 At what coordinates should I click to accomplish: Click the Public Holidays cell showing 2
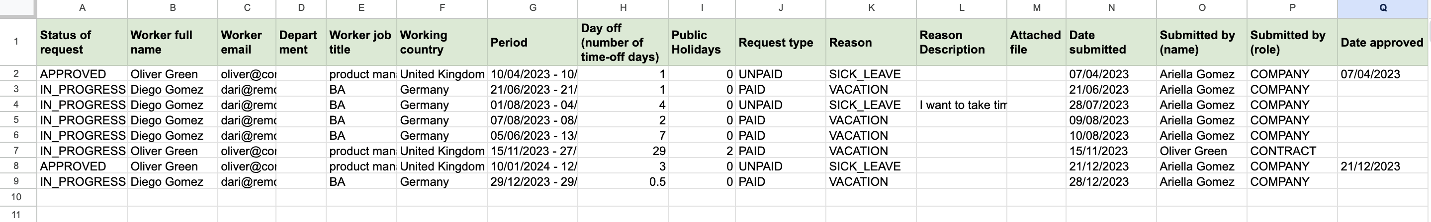pyautogui.click(x=702, y=151)
